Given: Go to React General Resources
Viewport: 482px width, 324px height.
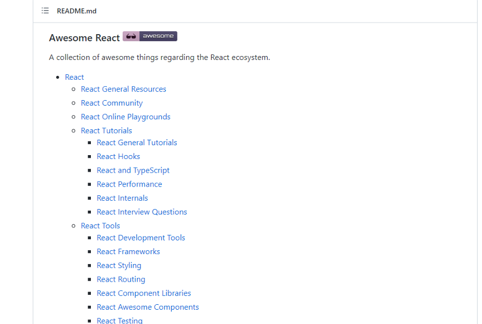Looking at the screenshot, I should 123,89.
